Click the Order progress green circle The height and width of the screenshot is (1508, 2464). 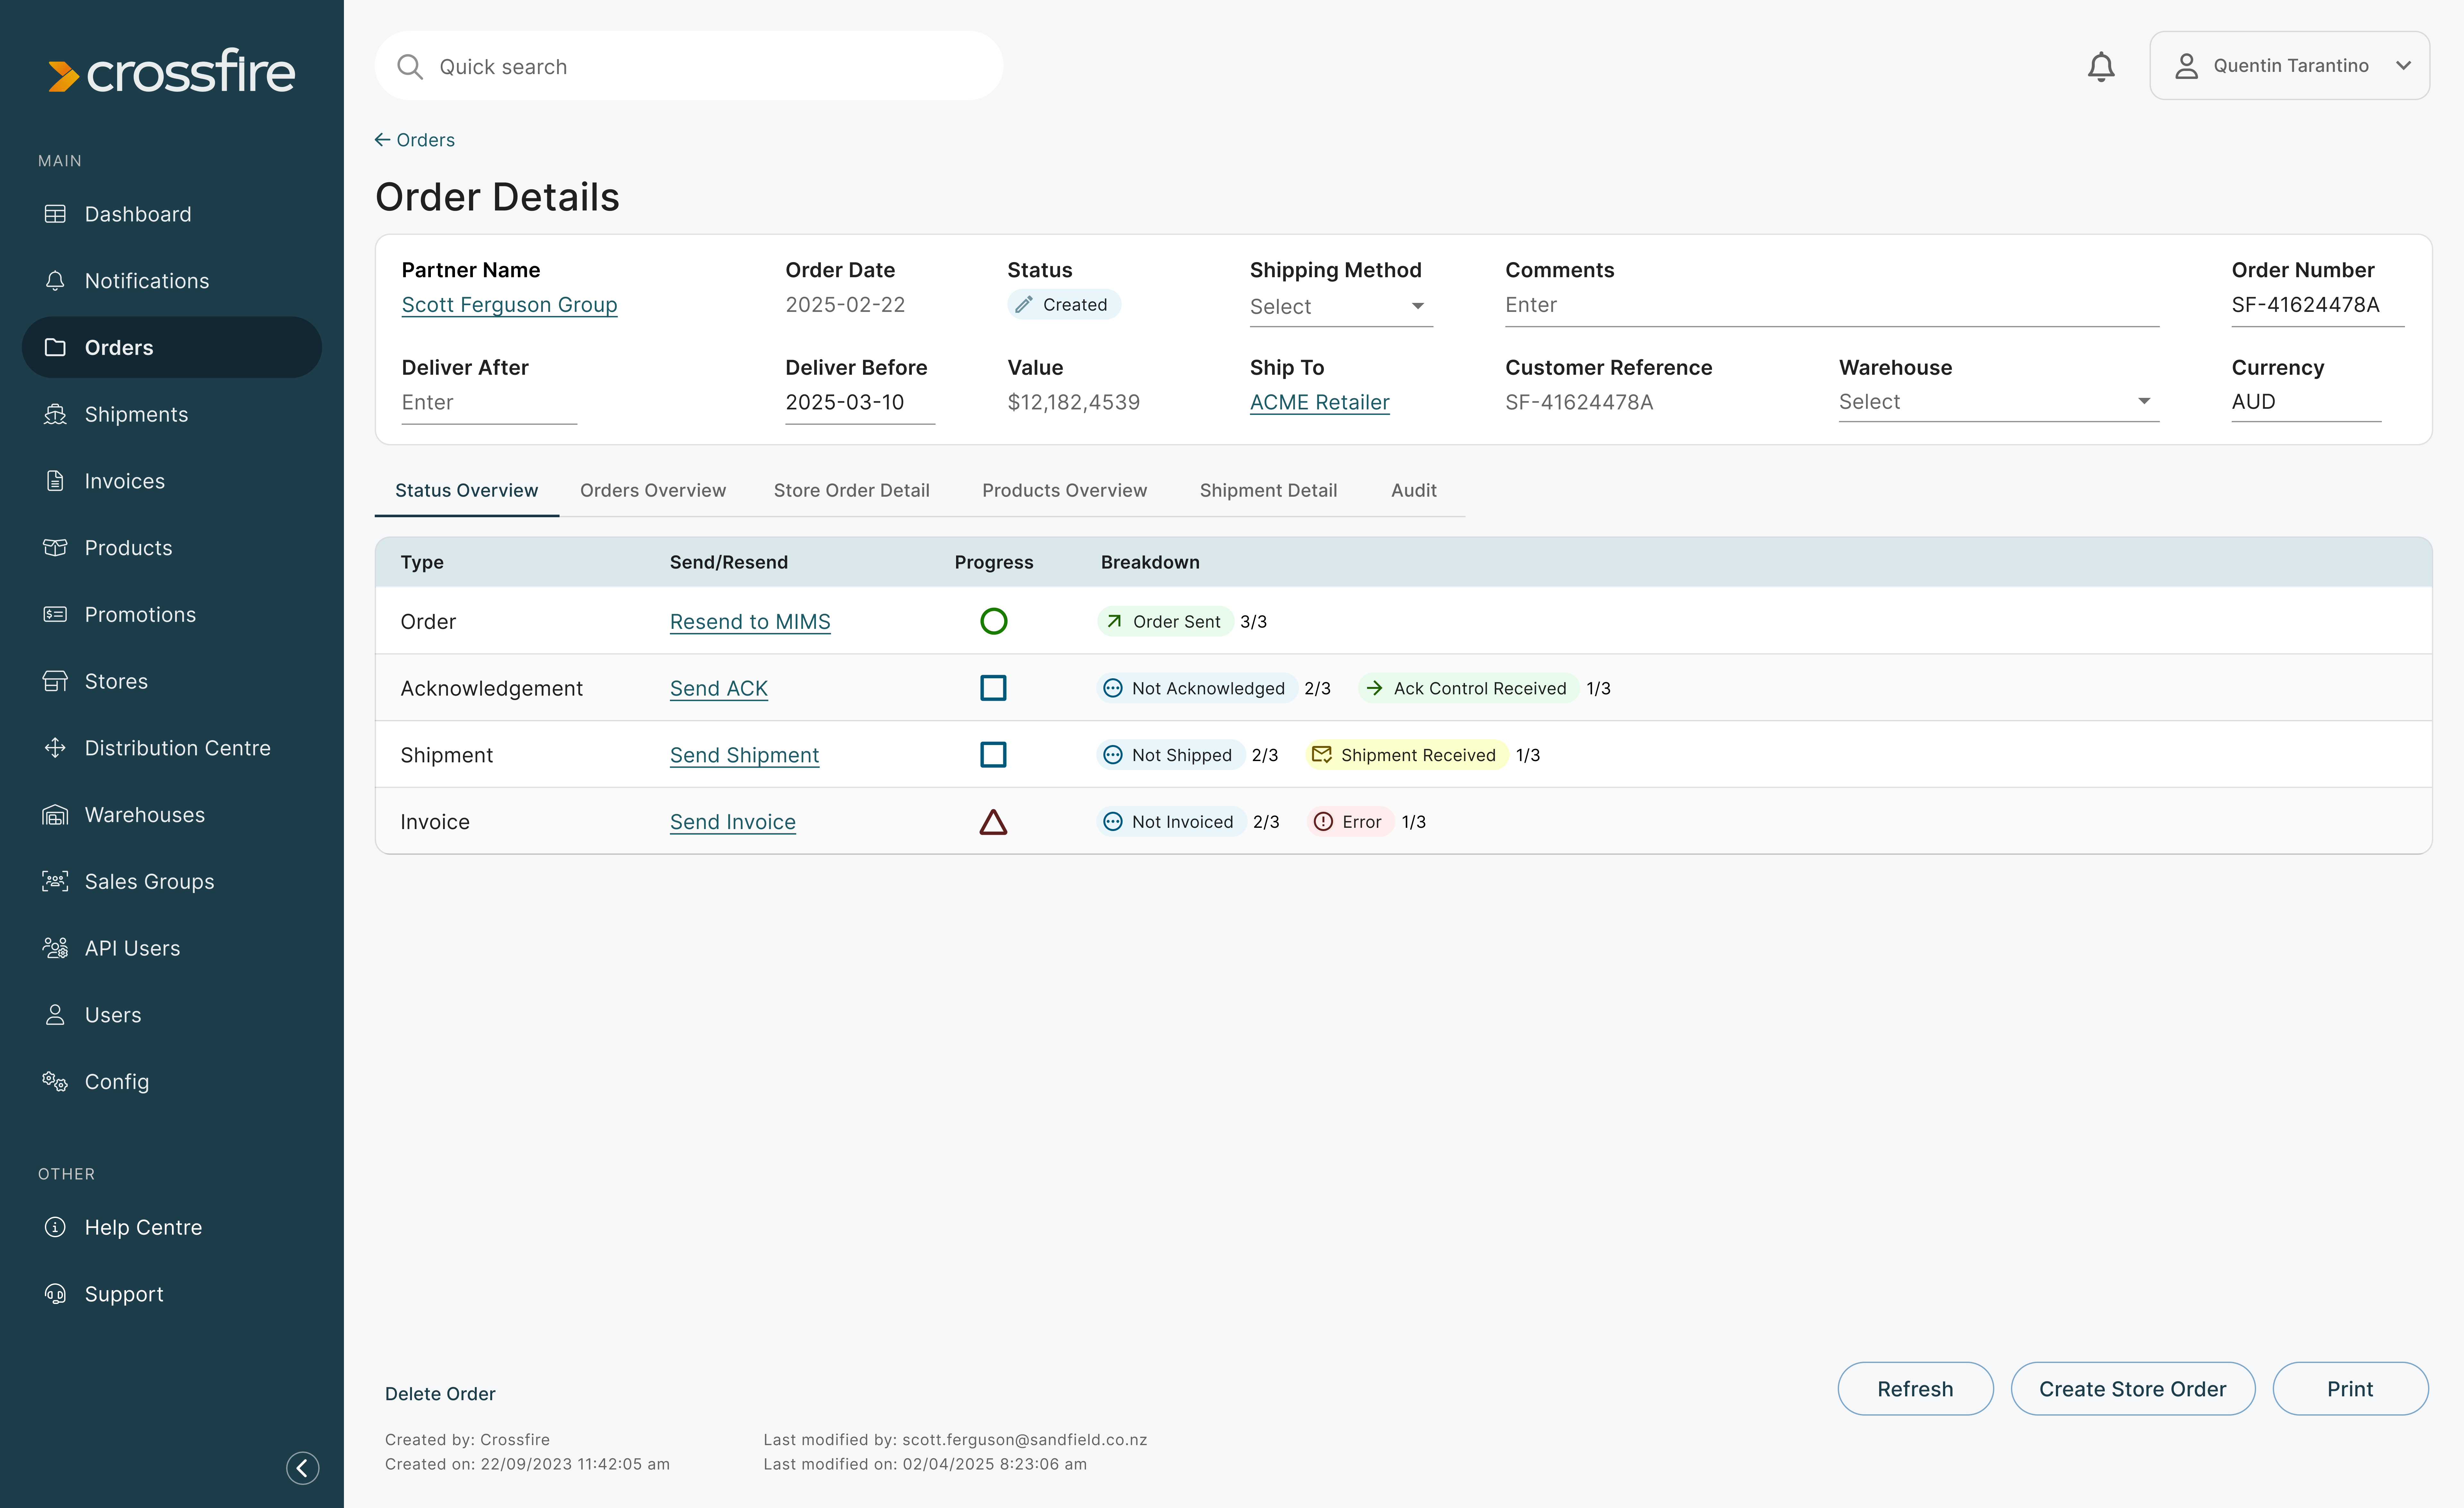tap(993, 621)
